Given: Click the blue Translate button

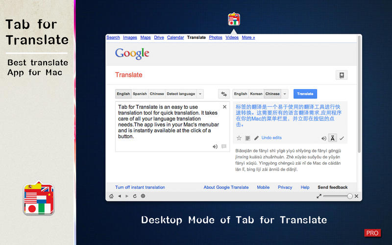Looking at the screenshot, I should [305, 94].
